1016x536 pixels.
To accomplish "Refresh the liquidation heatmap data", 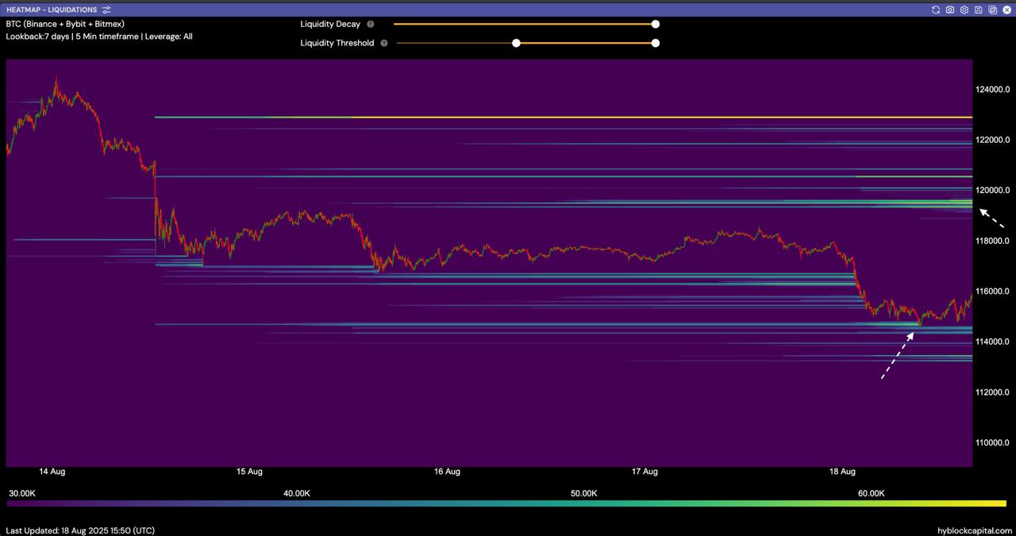I will pyautogui.click(x=936, y=10).
